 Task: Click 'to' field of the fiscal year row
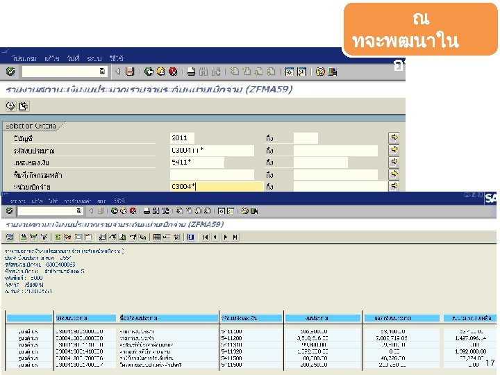[306, 138]
